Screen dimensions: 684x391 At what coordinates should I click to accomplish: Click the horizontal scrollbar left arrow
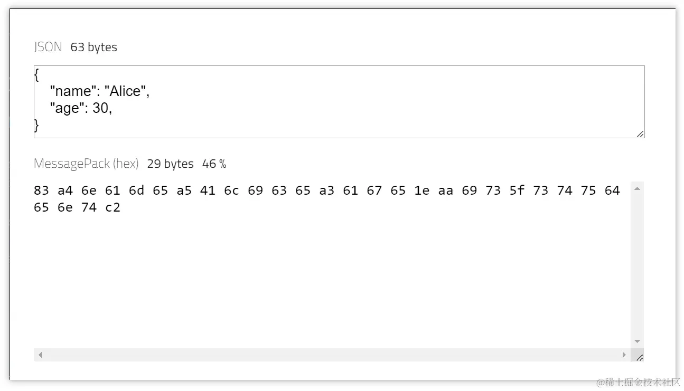(40, 355)
